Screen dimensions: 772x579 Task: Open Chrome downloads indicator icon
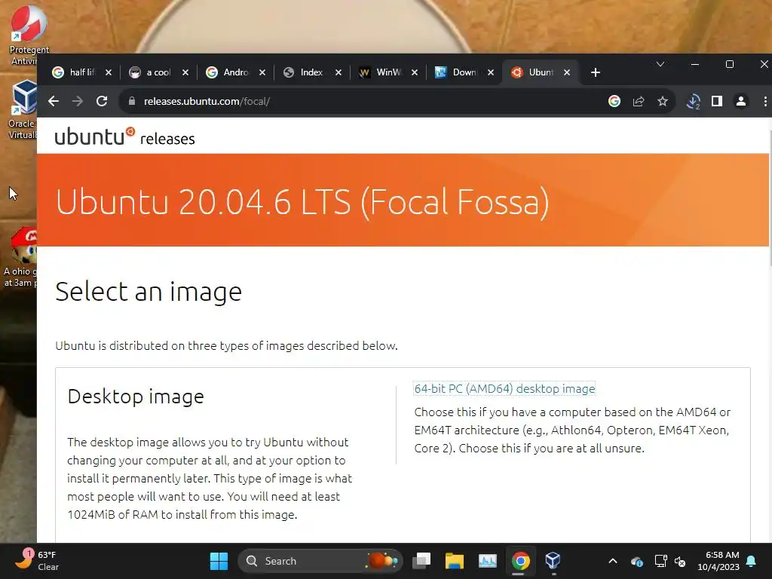694,102
